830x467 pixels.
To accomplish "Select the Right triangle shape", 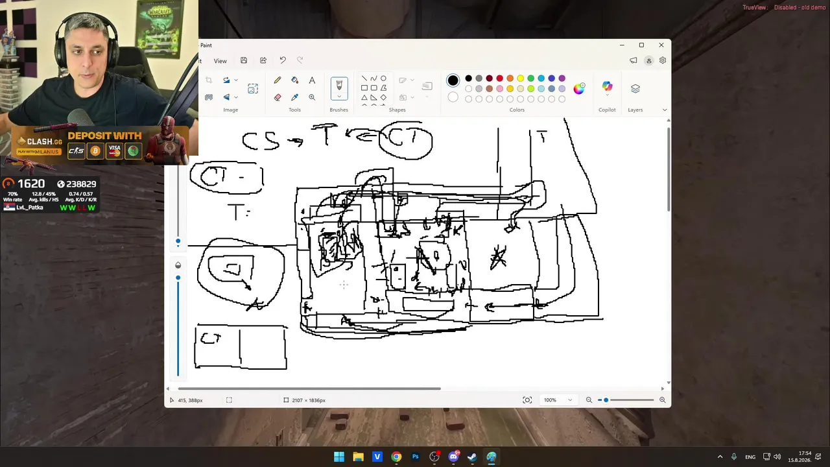I will 373,97.
